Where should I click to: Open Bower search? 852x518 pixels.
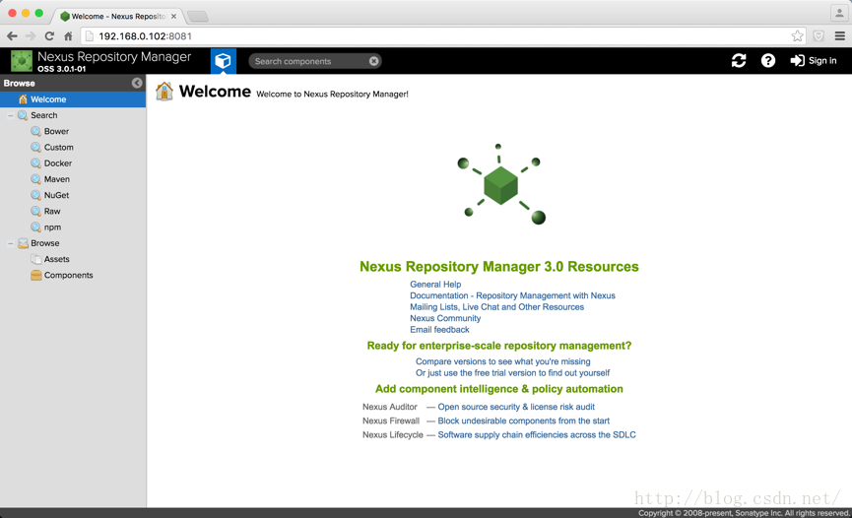click(56, 132)
